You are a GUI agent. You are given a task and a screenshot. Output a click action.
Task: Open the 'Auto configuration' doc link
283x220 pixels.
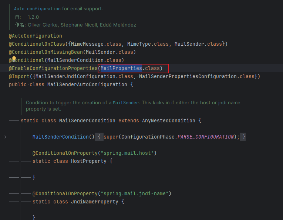(x=37, y=9)
